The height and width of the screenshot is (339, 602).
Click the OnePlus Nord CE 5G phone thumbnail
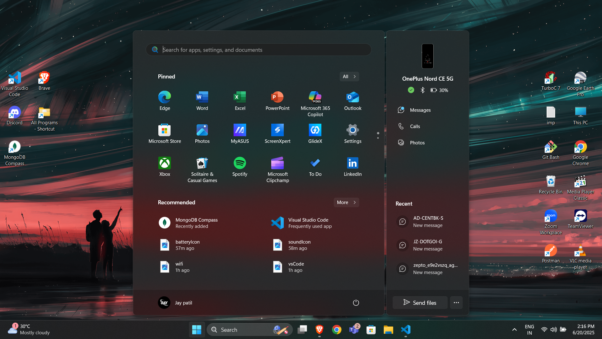[x=428, y=56]
